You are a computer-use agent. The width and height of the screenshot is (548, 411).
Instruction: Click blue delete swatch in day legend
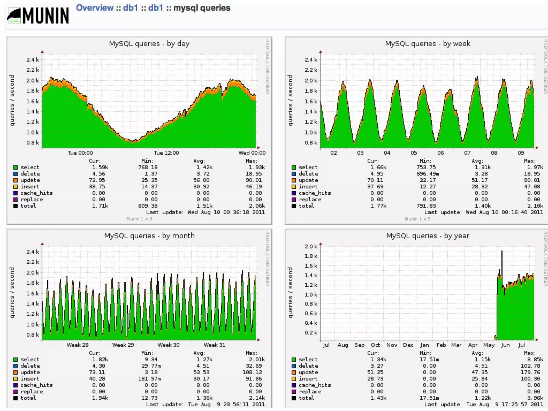click(x=16, y=174)
